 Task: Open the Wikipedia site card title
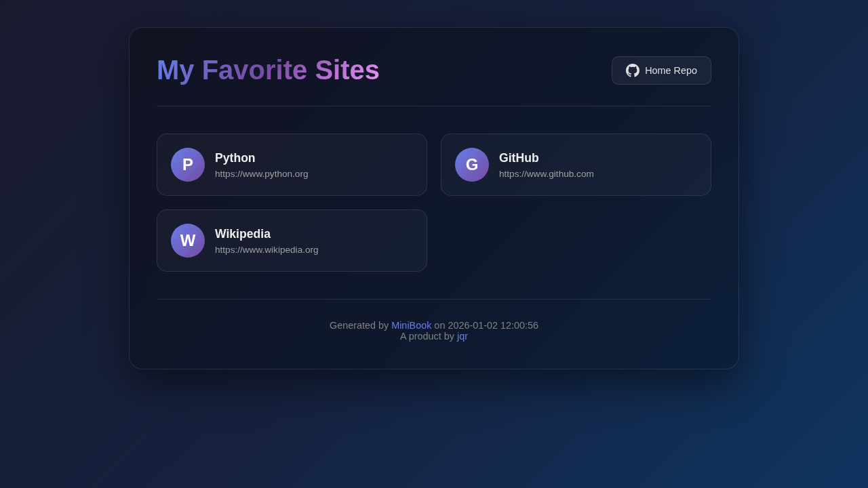(x=243, y=234)
